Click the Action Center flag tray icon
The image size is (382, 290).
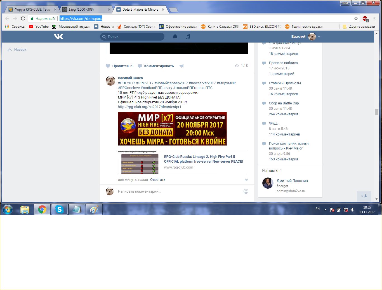tap(332, 210)
